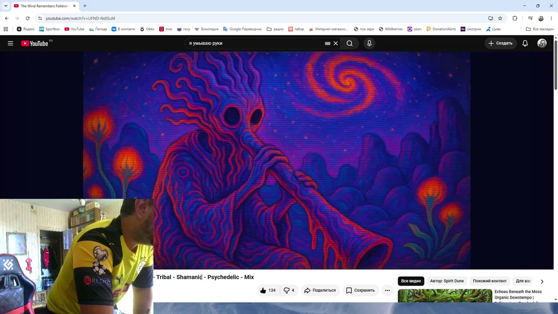The width and height of the screenshot is (558, 314).
Task: Click the install app icon in address bar
Action: coord(491,18)
